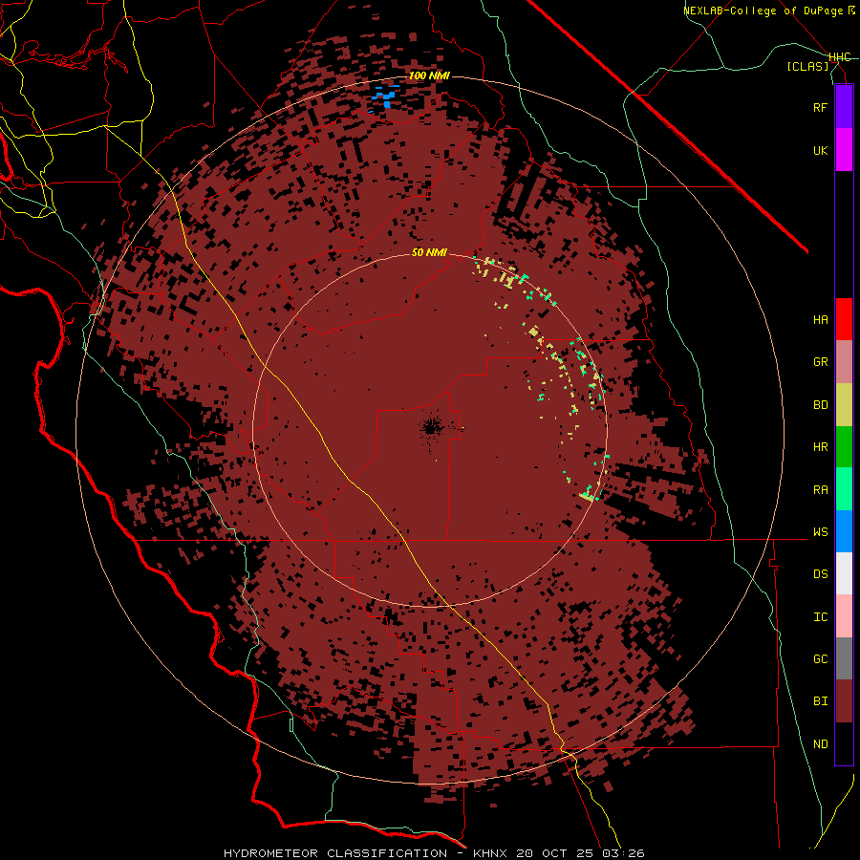Click the DS legend label

[821, 573]
